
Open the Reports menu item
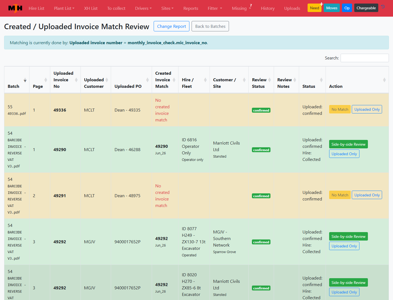191,8
